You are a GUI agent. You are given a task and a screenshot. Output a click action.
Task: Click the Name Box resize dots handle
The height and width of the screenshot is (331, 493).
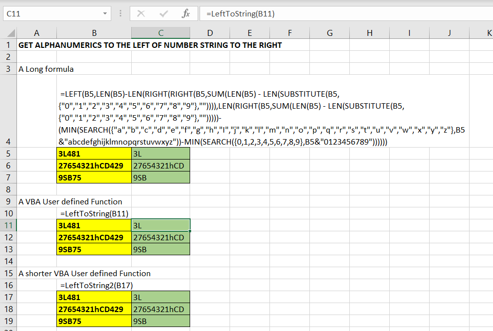pos(120,14)
